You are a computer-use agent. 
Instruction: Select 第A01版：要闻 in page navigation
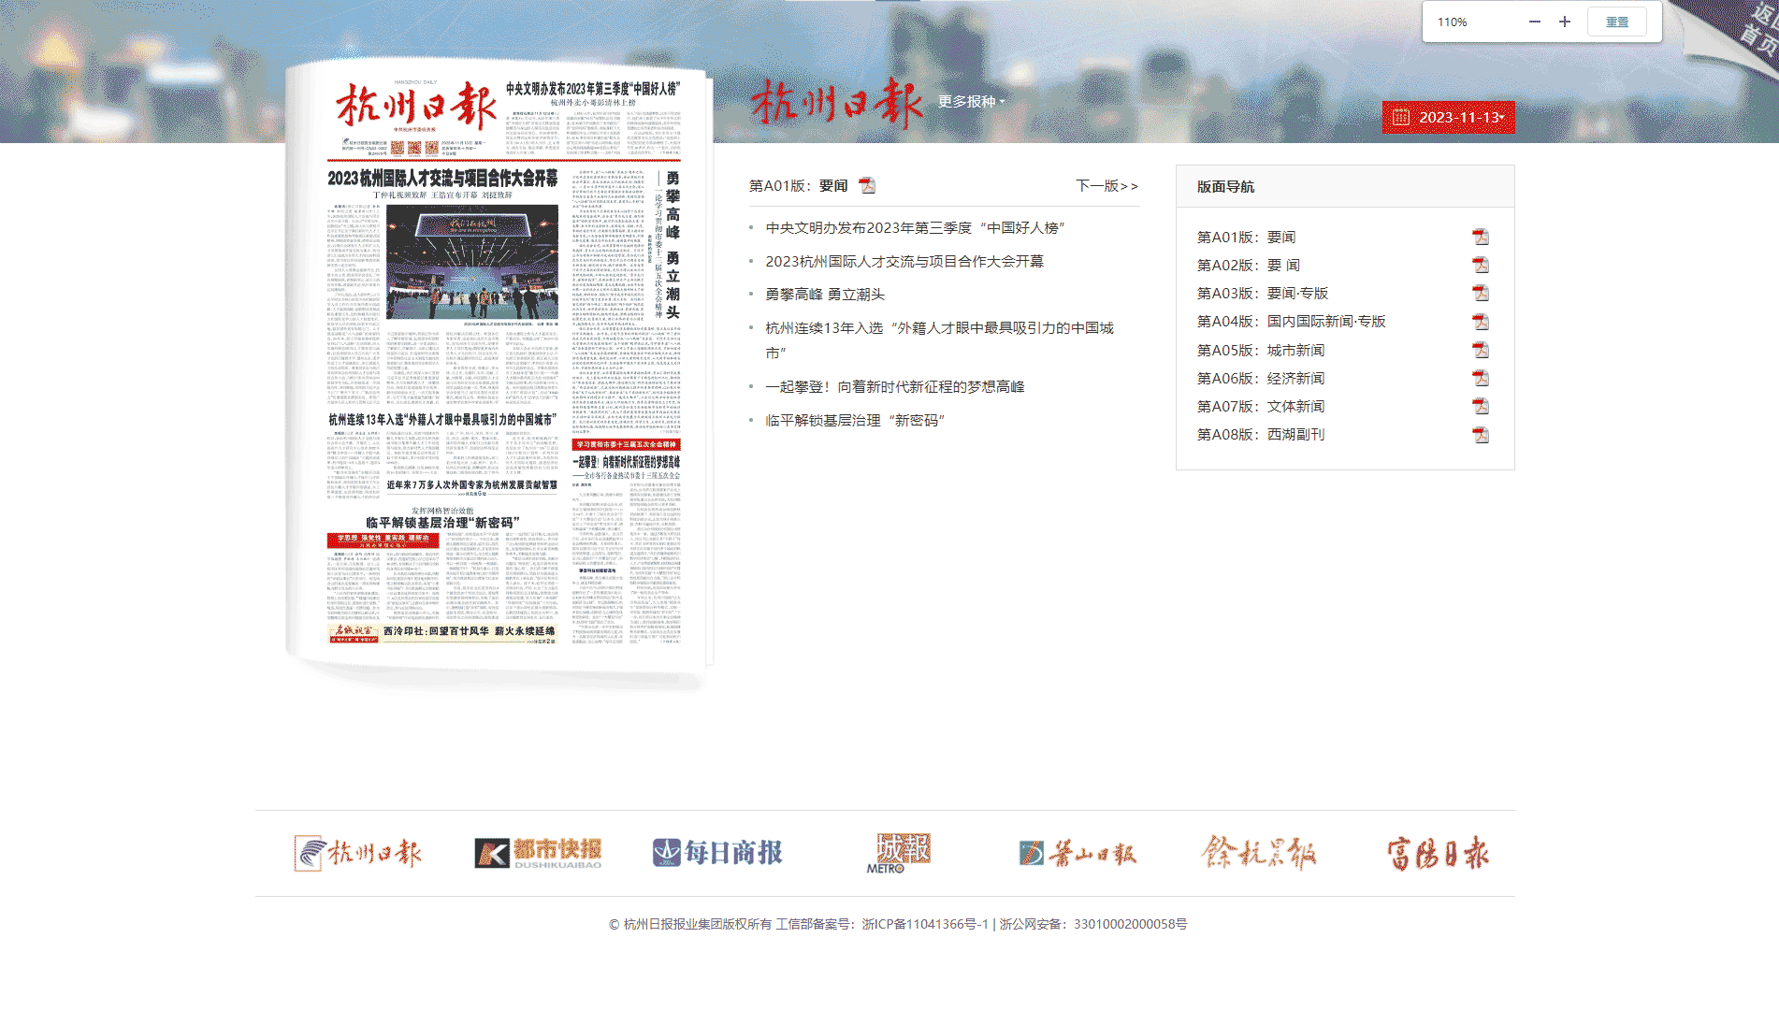[x=1246, y=238]
